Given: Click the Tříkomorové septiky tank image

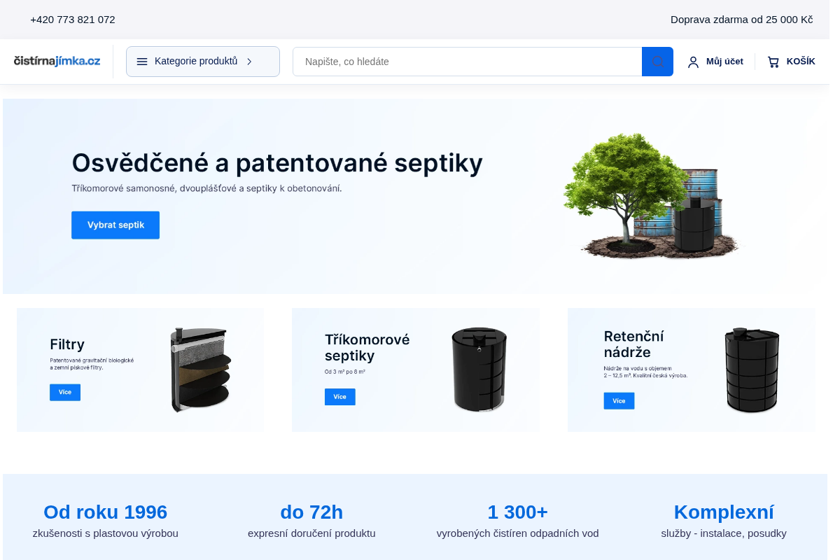Looking at the screenshot, I should click(479, 370).
